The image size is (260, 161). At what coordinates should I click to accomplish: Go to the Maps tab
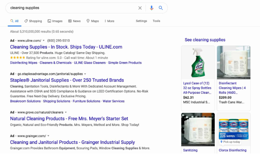[x=93, y=21]
